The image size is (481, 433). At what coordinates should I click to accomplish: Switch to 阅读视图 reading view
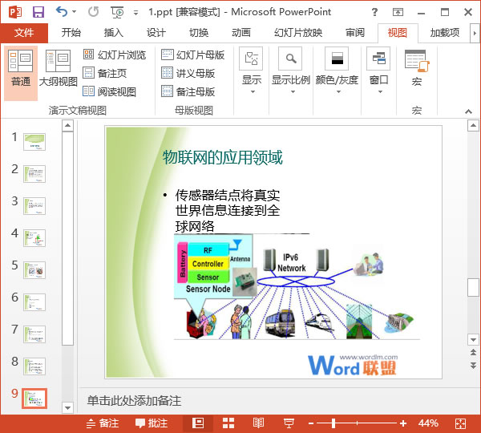110,91
